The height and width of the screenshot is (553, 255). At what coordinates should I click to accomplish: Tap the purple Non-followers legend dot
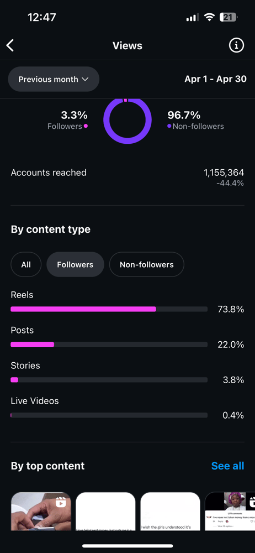[x=169, y=126]
